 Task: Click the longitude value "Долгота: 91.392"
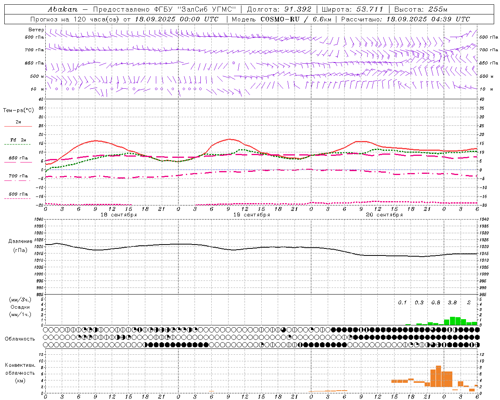279,9
